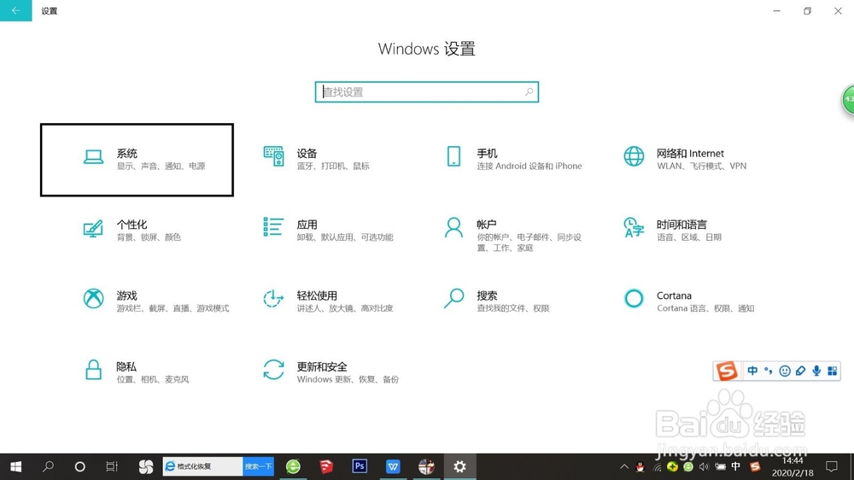This screenshot has width=854, height=480.
Task: Click the 查找设置 search field
Action: point(426,92)
